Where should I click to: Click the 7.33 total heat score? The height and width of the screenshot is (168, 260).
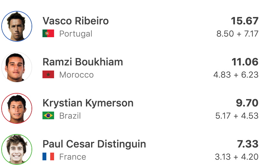click(248, 144)
